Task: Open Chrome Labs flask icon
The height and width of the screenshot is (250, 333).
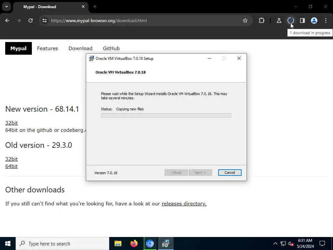Action: [x=279, y=21]
